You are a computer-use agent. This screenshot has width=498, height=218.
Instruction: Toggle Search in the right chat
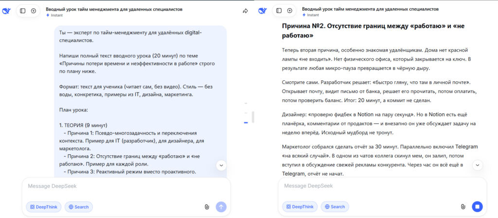click(x=335, y=207)
